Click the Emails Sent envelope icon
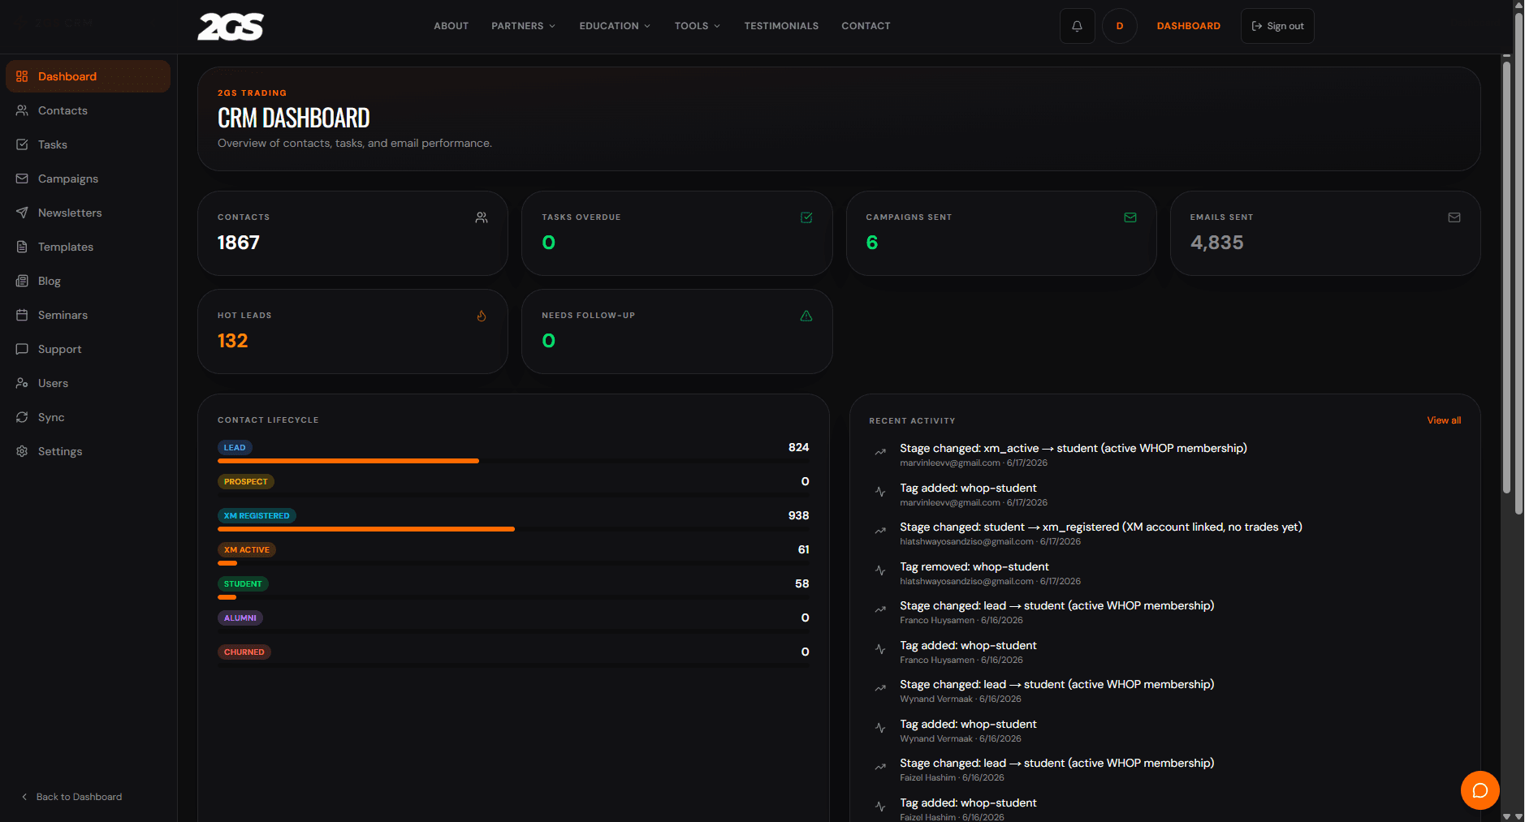 tap(1454, 217)
